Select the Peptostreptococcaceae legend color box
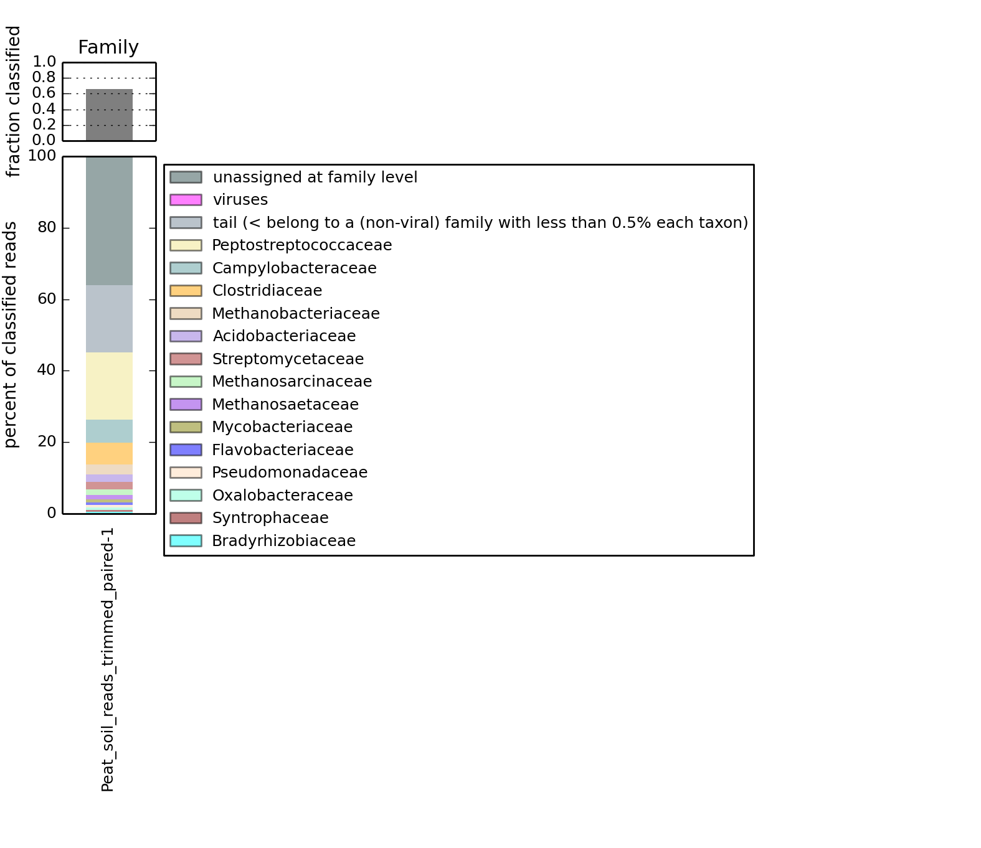981x848 pixels. pyautogui.click(x=186, y=245)
